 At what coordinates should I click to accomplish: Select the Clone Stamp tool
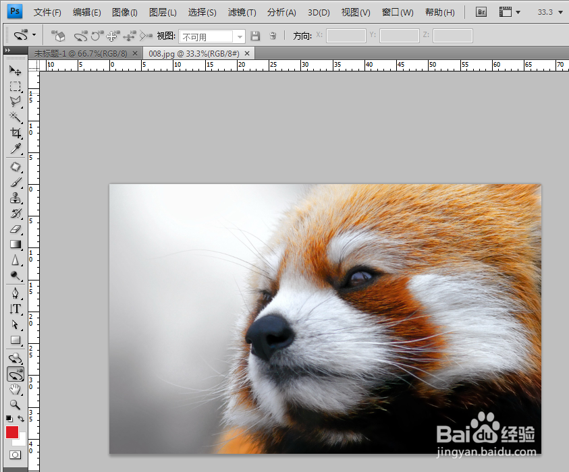tap(16, 198)
